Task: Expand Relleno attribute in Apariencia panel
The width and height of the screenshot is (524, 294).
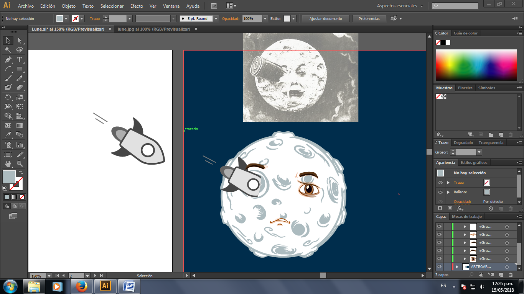Action: [448, 192]
